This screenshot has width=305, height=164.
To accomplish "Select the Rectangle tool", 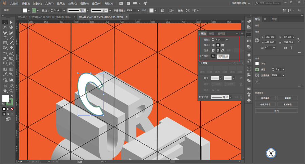I will pos(5,43).
